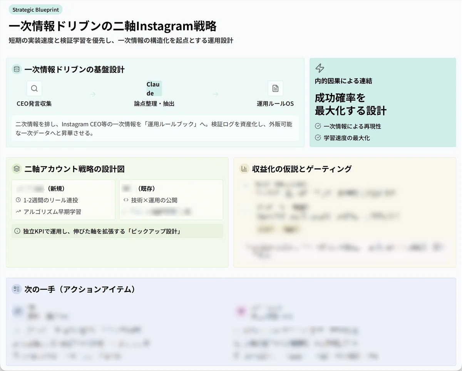
Task: Click the 一次情報による再現性 text
Action: pos(352,126)
